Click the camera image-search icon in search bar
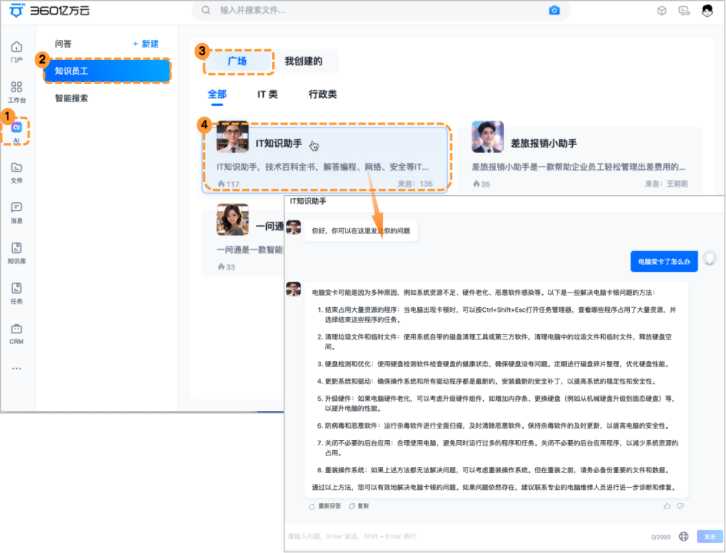The image size is (726, 553). [554, 10]
